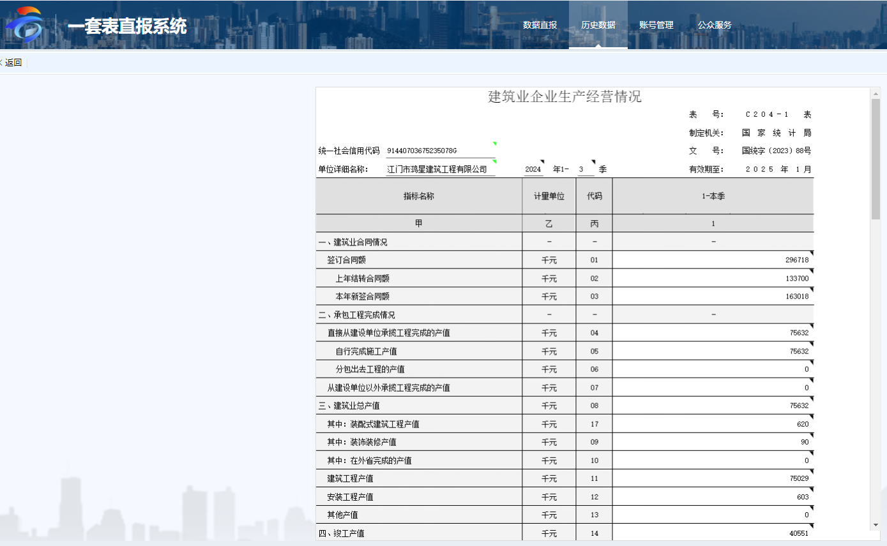Click the scrollbar down arrow
The width and height of the screenshot is (887, 546).
(876, 525)
